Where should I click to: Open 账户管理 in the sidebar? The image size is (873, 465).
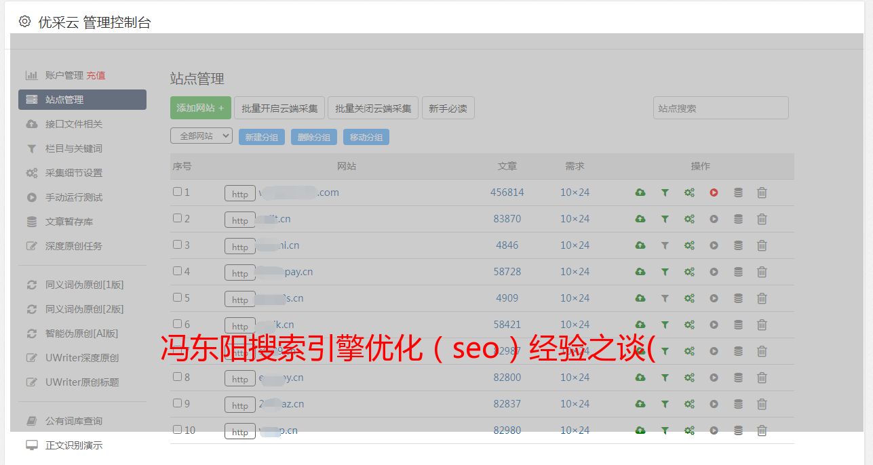click(64, 75)
